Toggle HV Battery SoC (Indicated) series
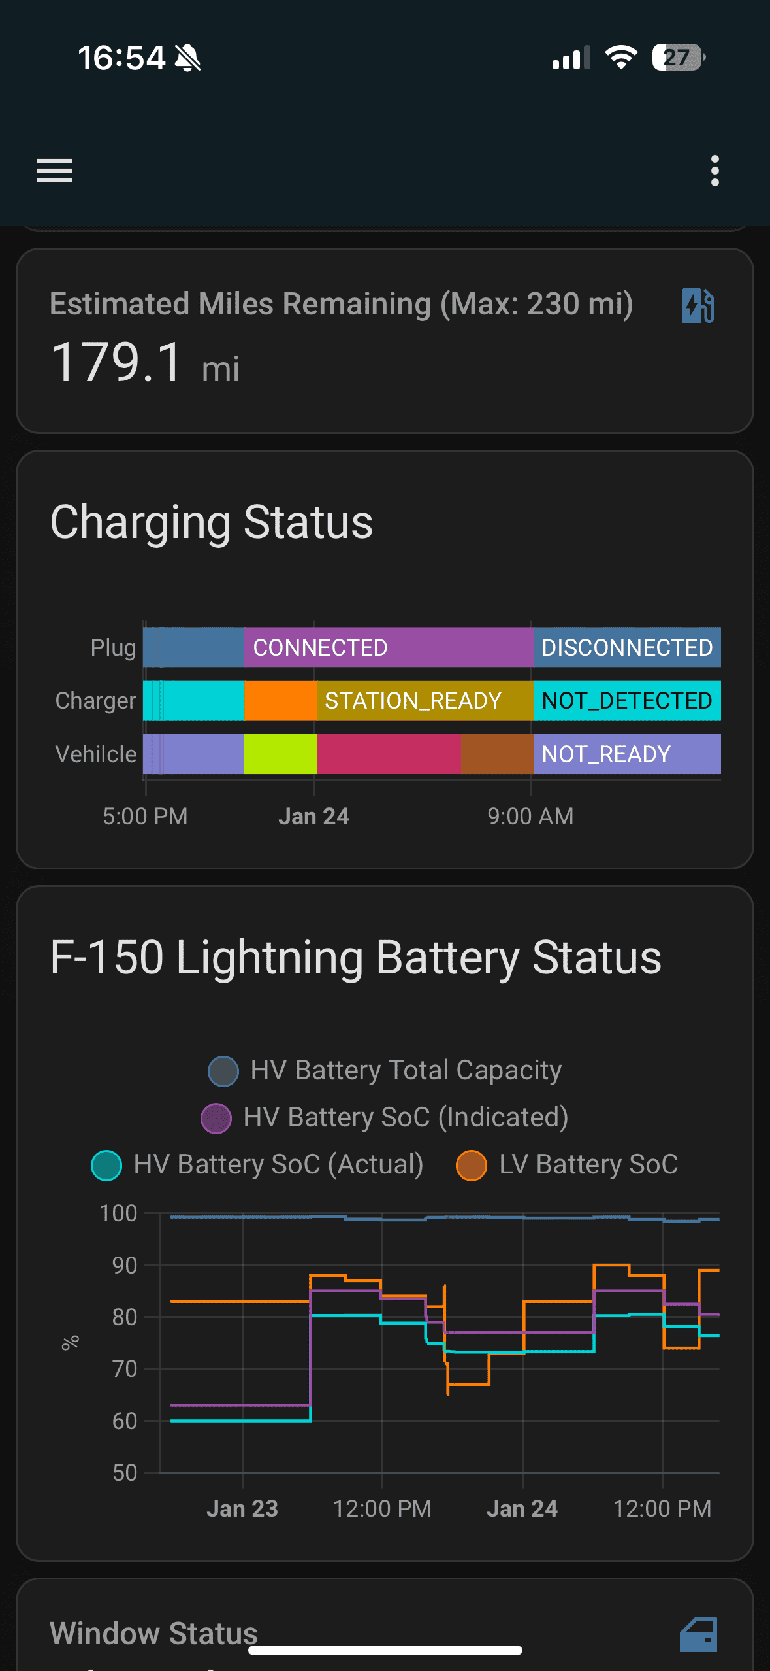 tap(216, 1118)
